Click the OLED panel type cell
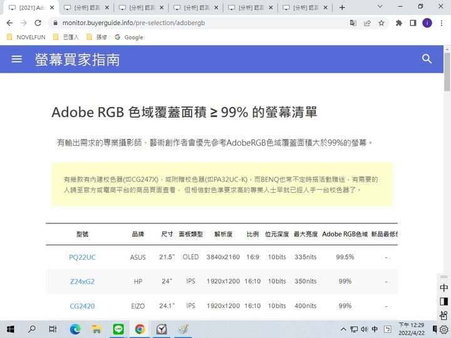The width and height of the screenshot is (451, 338). 190,257
